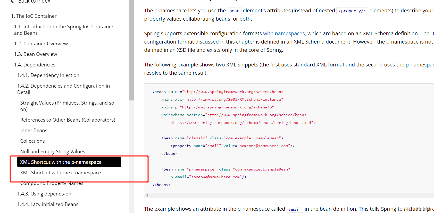Click the code block scroll-left arrow

click(147, 195)
